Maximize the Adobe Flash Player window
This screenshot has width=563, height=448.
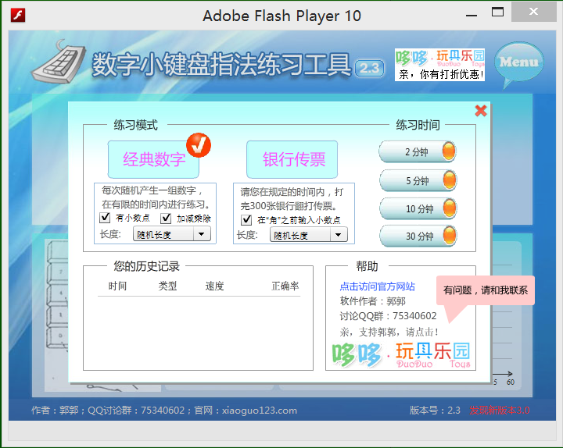click(x=497, y=12)
